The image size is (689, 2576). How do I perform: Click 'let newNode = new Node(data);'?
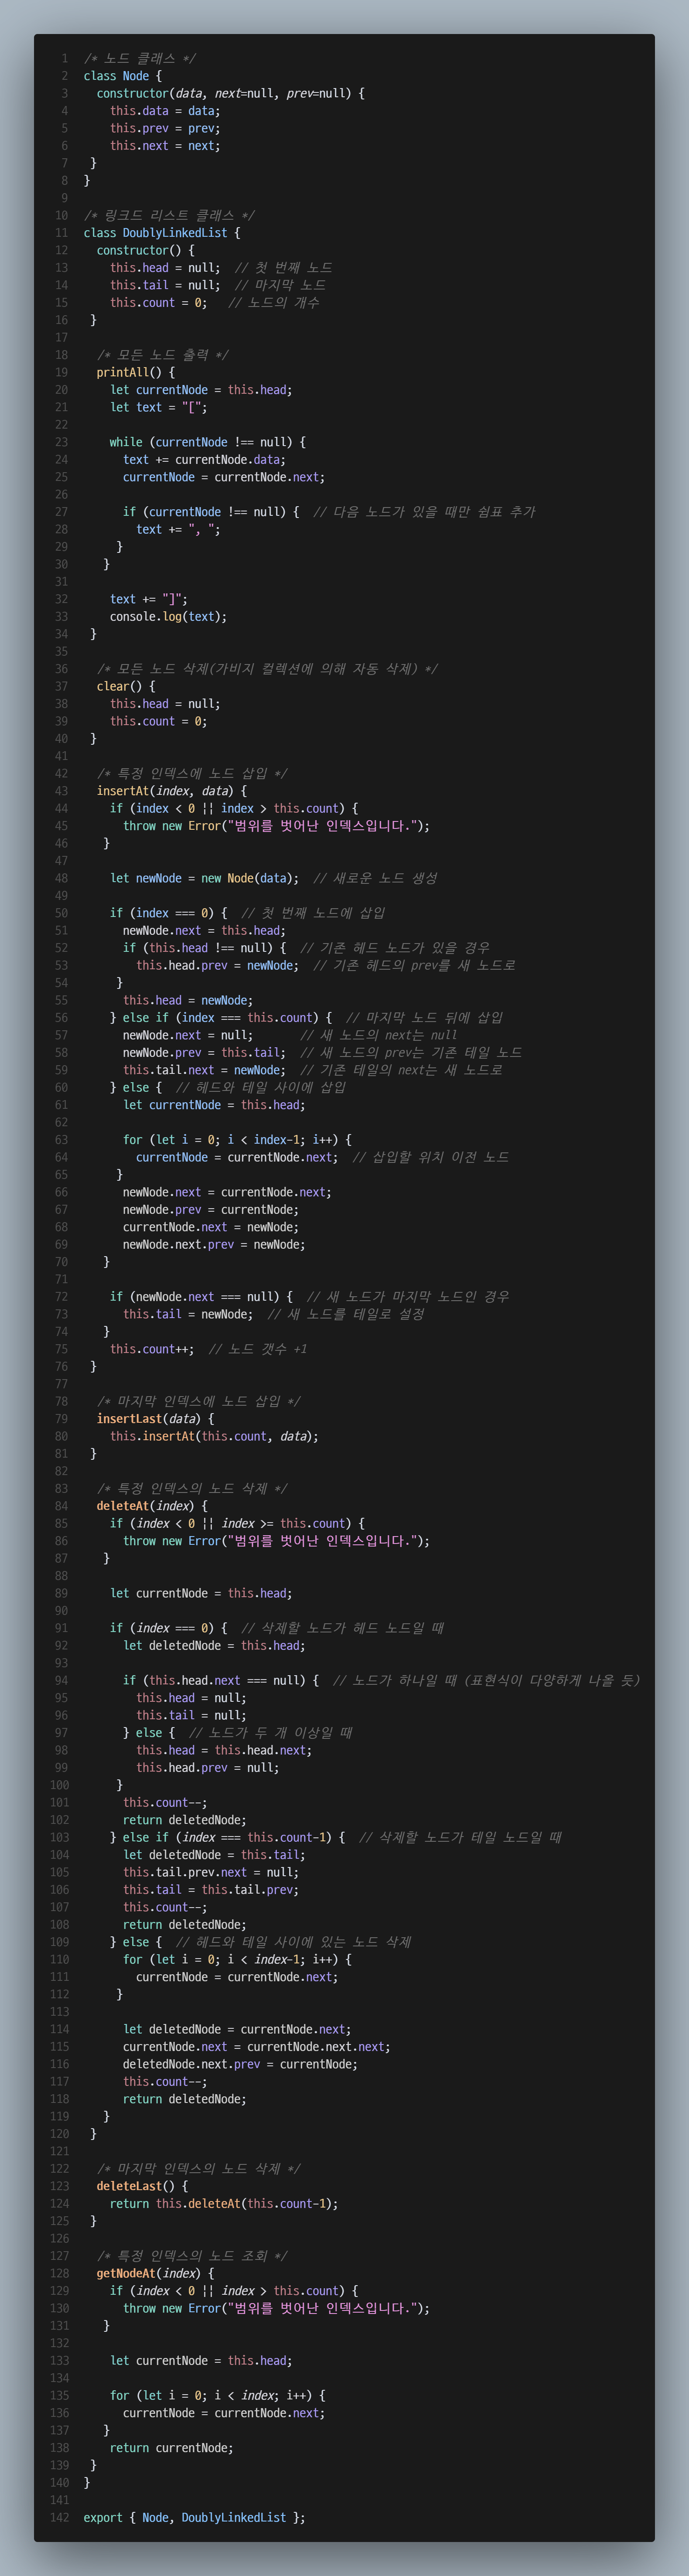(x=204, y=878)
